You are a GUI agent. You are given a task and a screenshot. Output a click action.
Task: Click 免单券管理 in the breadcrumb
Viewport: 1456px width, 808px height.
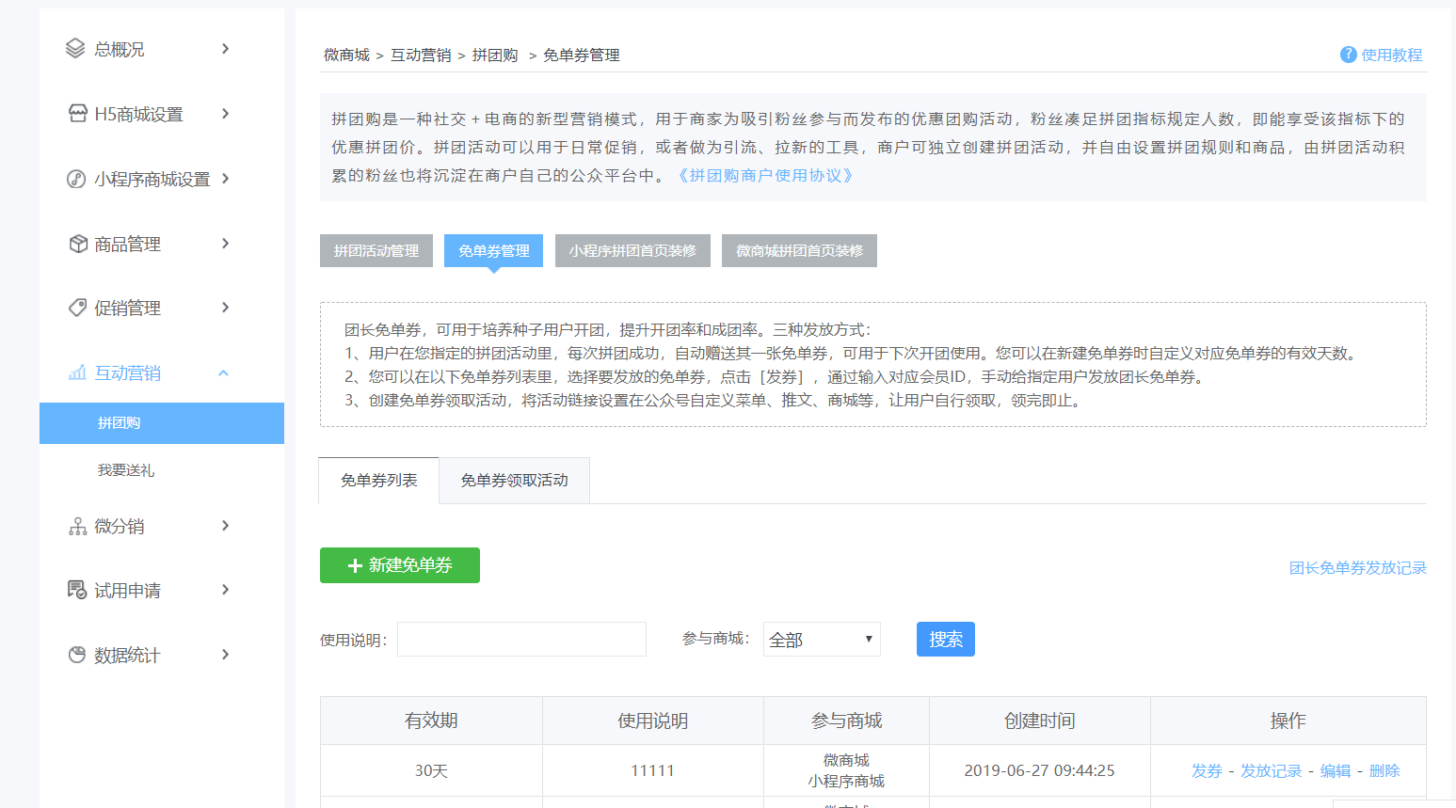click(x=582, y=55)
